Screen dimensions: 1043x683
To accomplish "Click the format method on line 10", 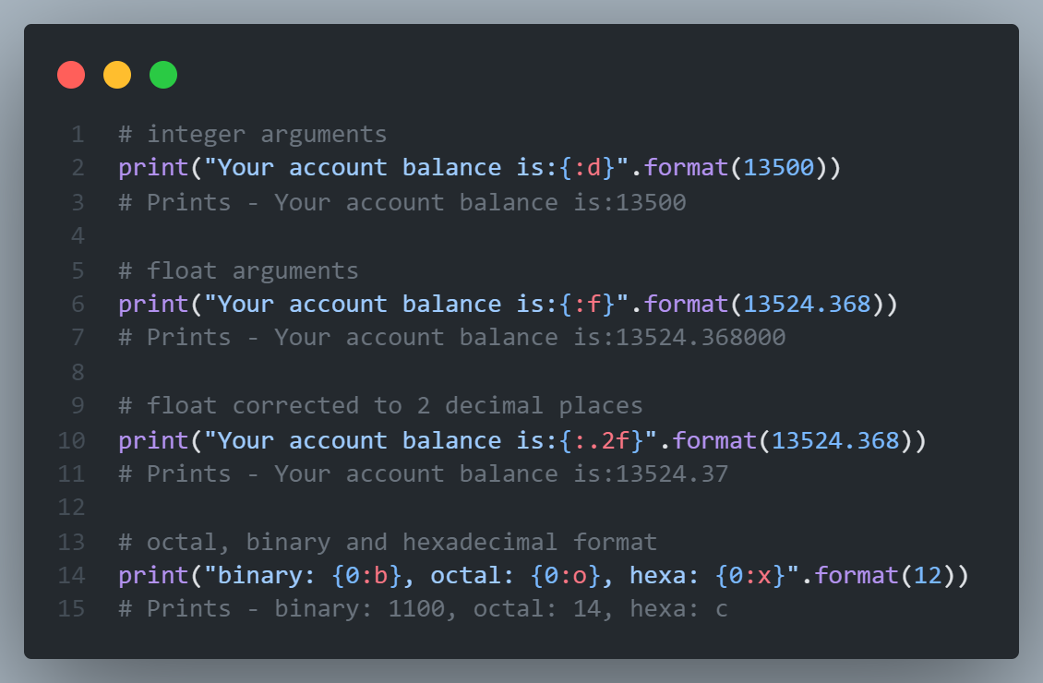I will [714, 441].
